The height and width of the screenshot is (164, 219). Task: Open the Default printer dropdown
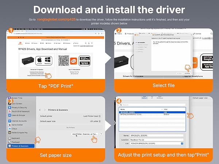92,116
